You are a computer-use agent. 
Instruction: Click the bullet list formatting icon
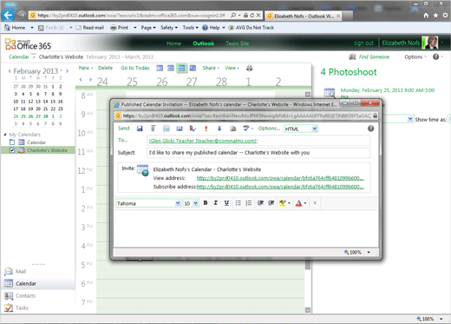pos(238,203)
